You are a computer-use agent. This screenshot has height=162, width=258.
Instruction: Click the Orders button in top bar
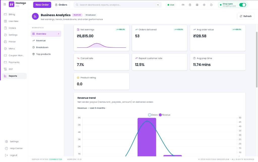[61, 5]
